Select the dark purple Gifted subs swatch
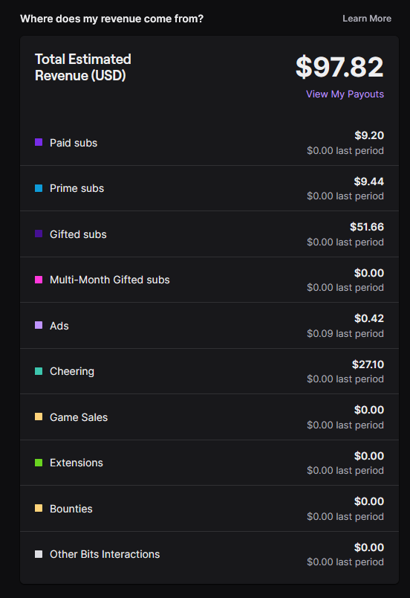Screen dimensions: 410x598 tap(39, 234)
